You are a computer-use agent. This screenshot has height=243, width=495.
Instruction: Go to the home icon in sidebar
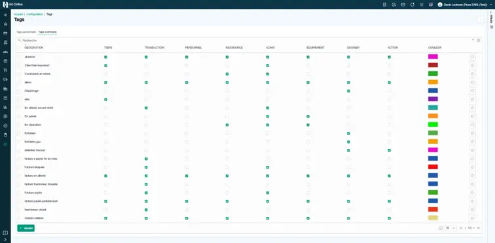click(x=5, y=24)
